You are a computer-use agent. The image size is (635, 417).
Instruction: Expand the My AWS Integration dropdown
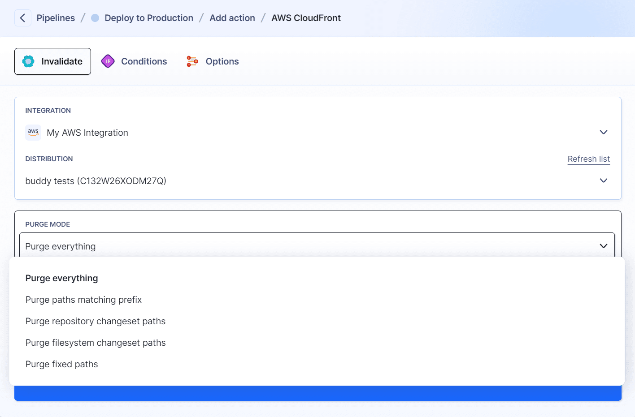click(603, 132)
